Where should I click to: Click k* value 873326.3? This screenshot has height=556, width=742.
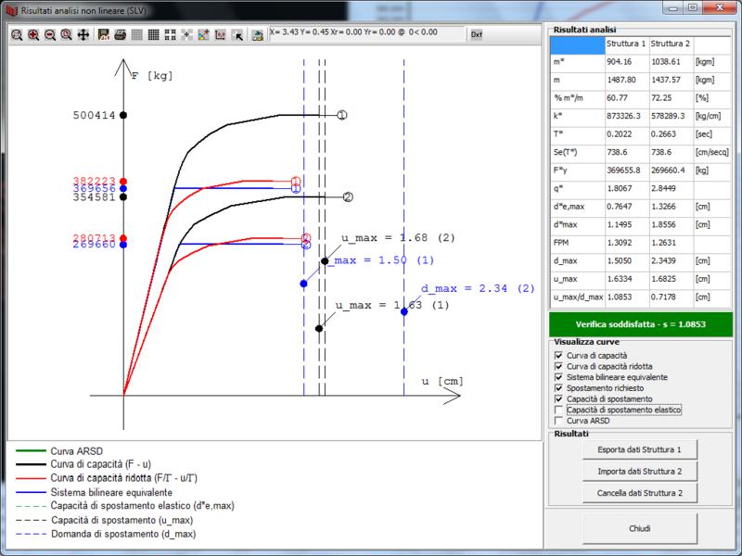coord(627,116)
